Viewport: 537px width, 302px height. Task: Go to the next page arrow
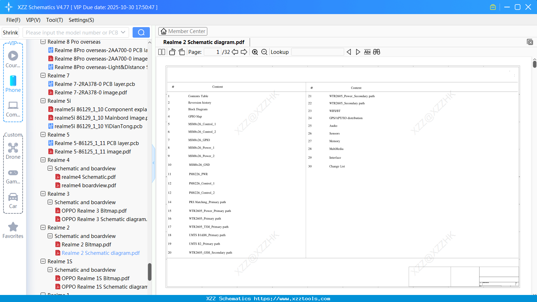click(x=244, y=52)
